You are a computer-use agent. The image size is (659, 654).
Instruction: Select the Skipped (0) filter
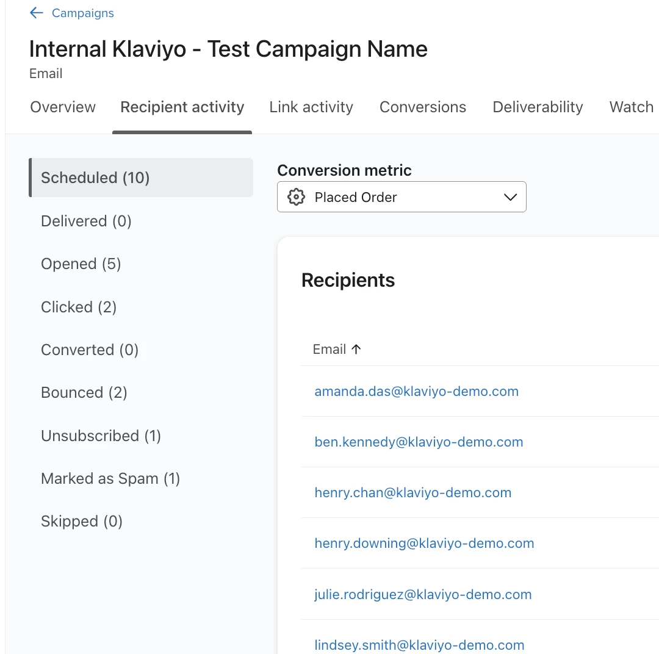[82, 522]
